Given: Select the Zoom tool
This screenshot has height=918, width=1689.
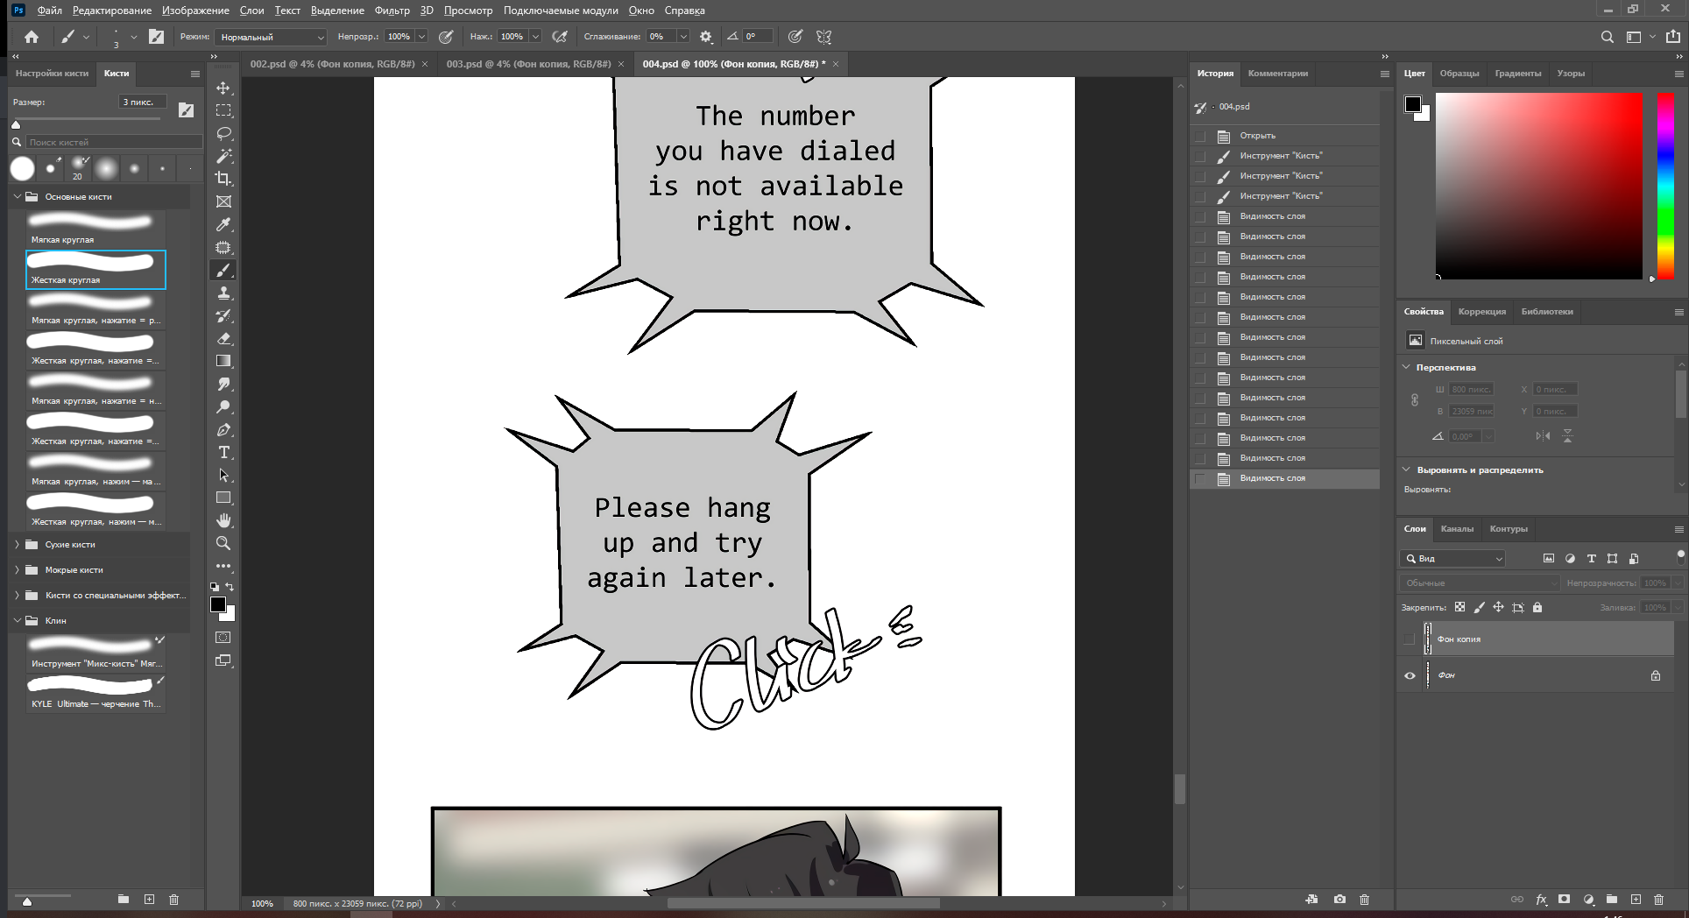Looking at the screenshot, I should (x=223, y=543).
